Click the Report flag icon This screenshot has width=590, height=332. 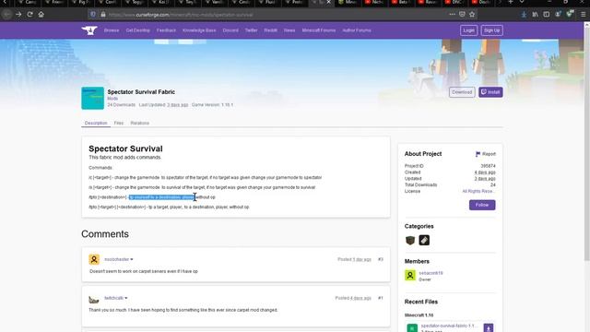(x=478, y=154)
